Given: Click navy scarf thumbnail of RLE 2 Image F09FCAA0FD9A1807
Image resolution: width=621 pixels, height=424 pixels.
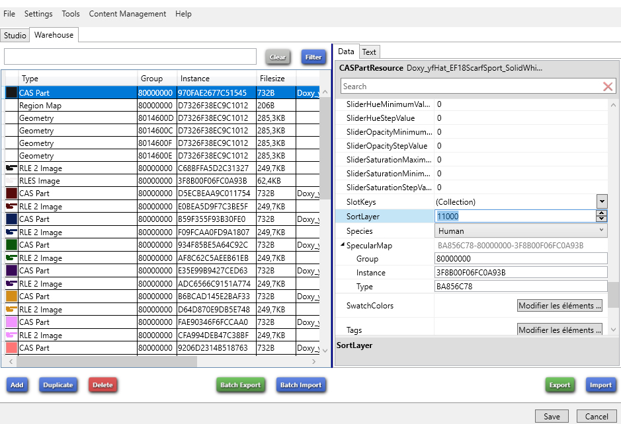Looking at the screenshot, I should point(11,232).
